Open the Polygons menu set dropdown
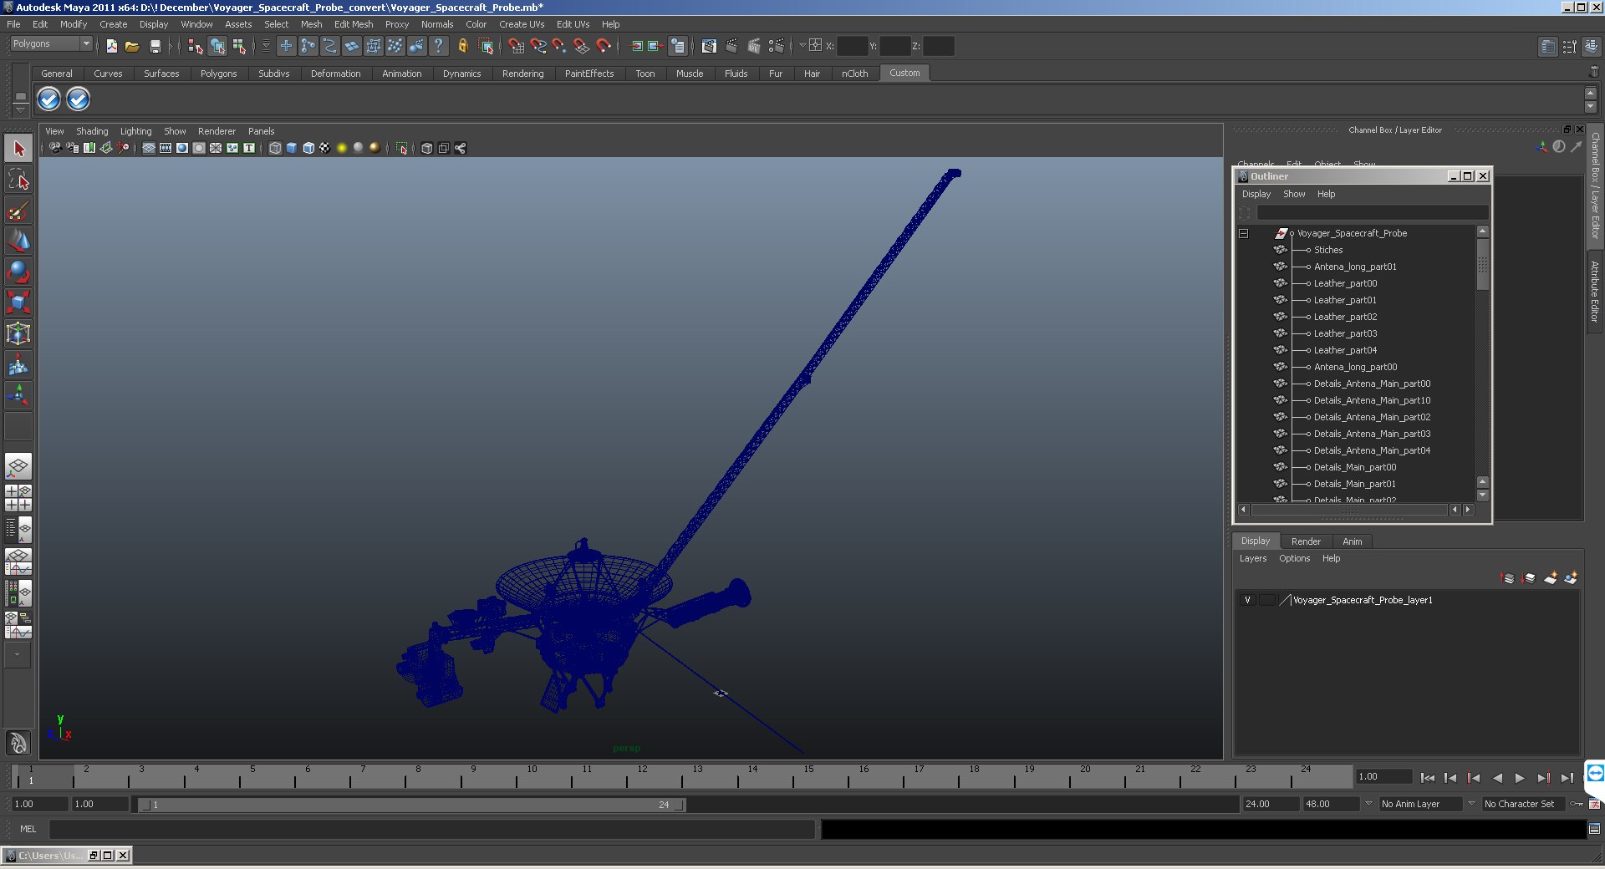1605x869 pixels. click(51, 44)
